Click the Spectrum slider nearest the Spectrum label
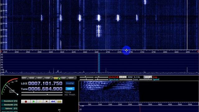199x112 pixels. [101, 79]
